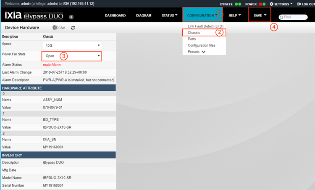Click the iBypass DUO inventory description value
The image size is (315, 190).
pos(53,162)
